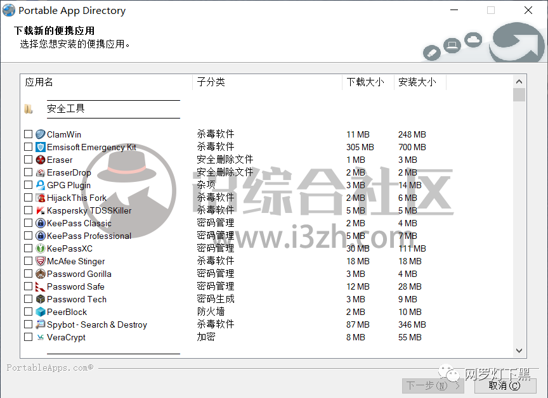Viewport: 548px width, 398px height.
Task: Click the Kaspersky TDSSKiller icon
Action: tap(41, 210)
